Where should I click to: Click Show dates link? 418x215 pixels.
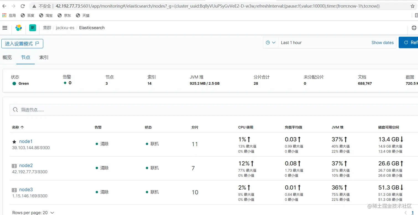[x=382, y=43]
